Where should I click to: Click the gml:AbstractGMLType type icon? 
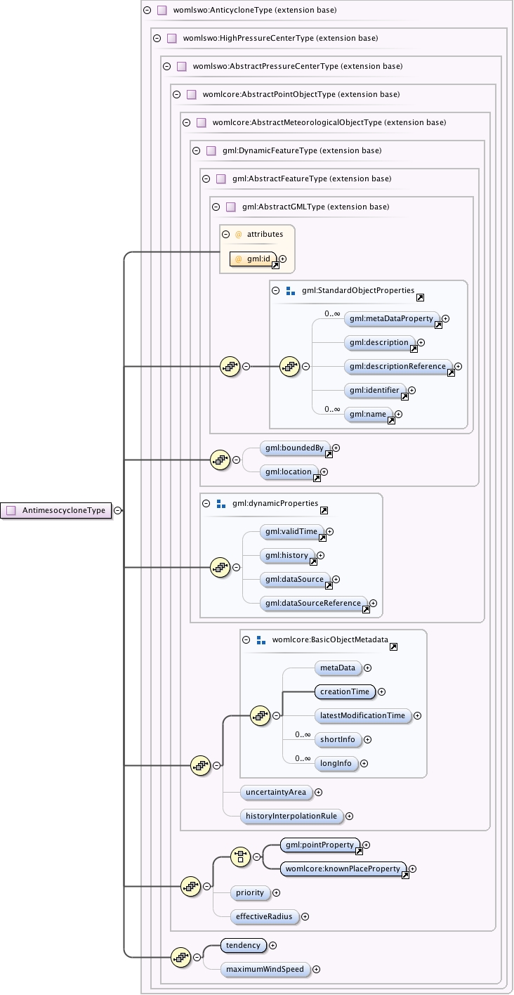231,207
